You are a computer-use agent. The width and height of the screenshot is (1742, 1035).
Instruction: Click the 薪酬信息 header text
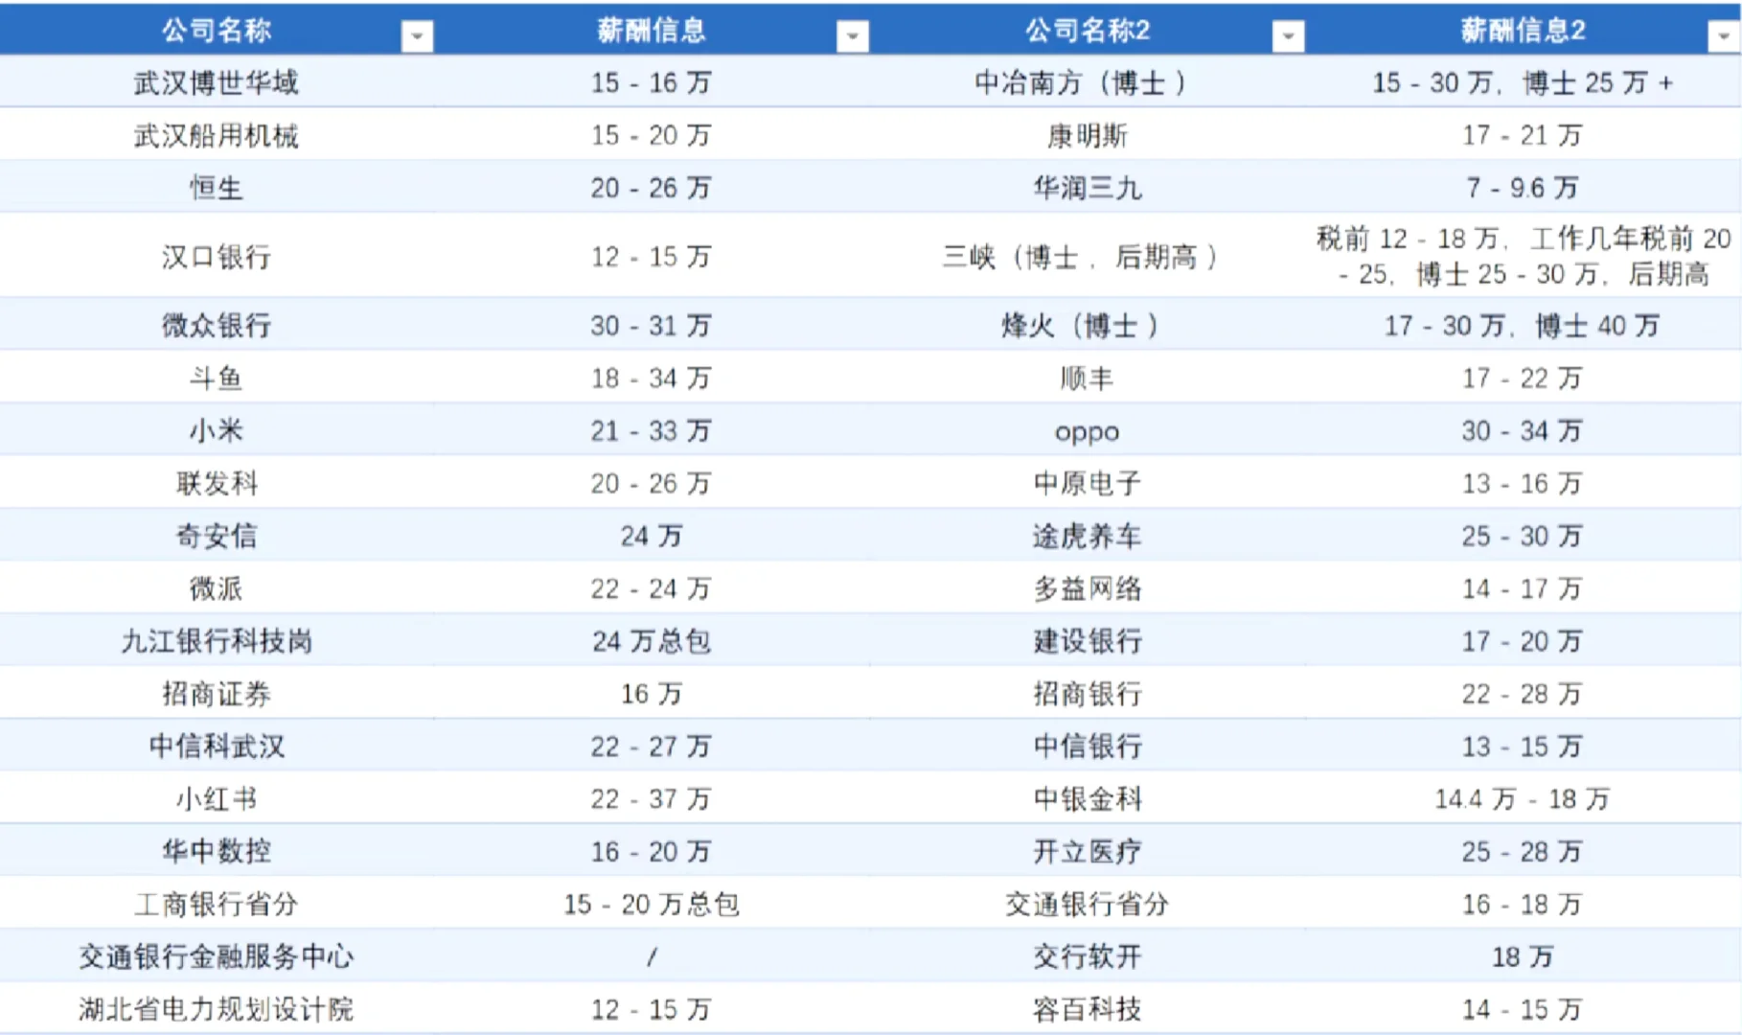652,30
